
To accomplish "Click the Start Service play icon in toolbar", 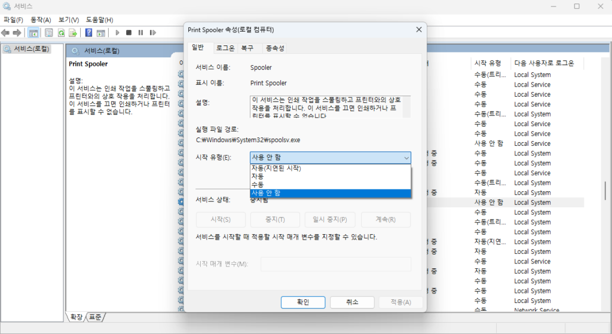I will (x=117, y=33).
